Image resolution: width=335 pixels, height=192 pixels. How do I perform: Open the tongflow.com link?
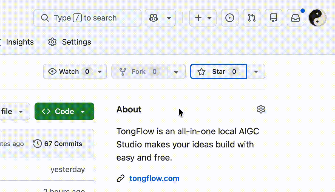154,179
